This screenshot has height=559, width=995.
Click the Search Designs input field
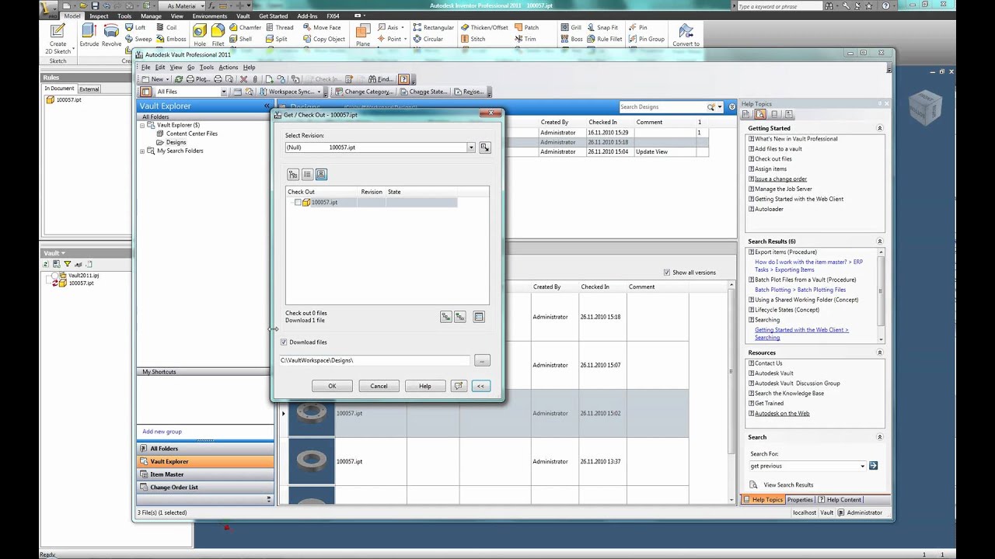point(662,107)
